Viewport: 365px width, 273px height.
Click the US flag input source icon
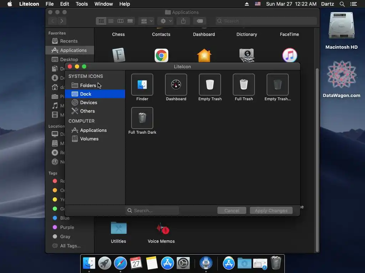pyautogui.click(x=258, y=4)
